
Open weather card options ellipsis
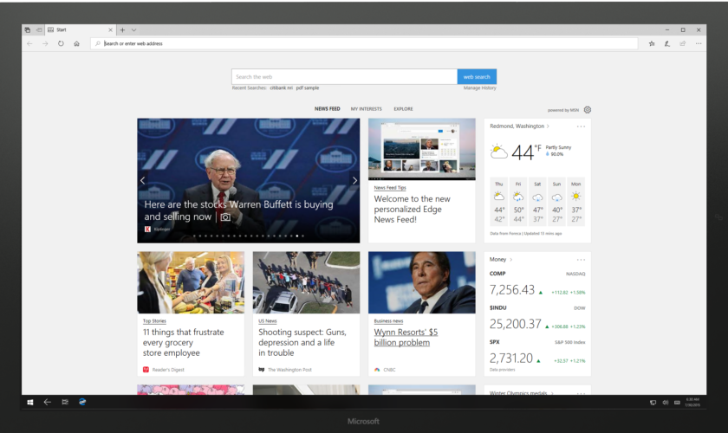[x=581, y=126]
